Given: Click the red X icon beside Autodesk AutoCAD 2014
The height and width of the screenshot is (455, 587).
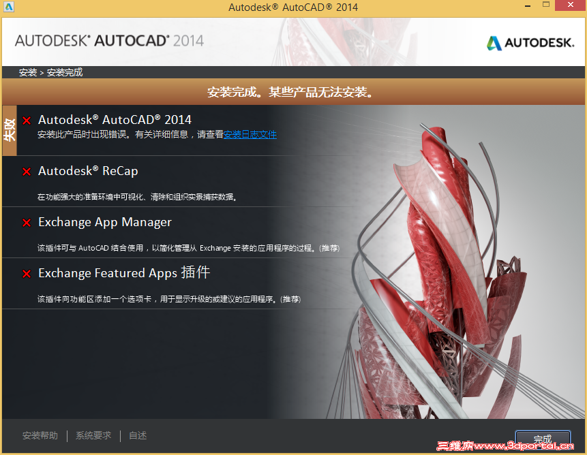Looking at the screenshot, I should tap(25, 120).
